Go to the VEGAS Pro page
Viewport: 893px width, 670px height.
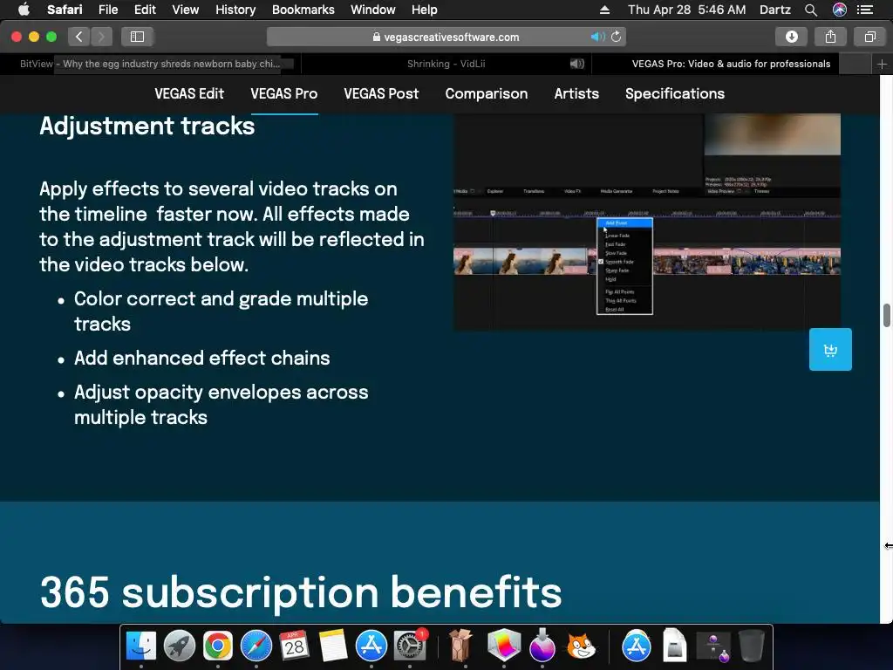coord(284,94)
